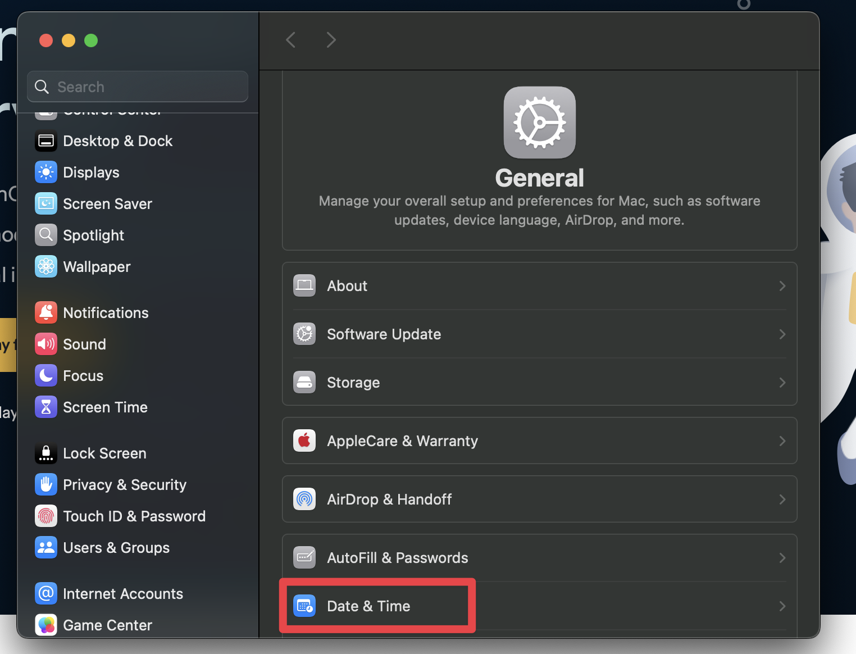Select the Game Center icon
The height and width of the screenshot is (654, 856).
[x=46, y=625]
